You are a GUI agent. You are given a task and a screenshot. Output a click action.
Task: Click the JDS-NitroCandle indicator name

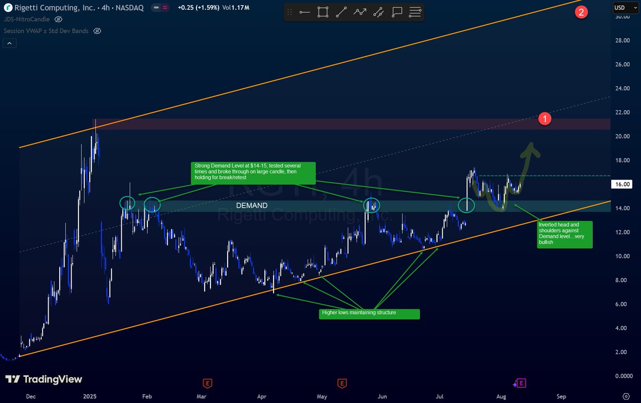tap(27, 19)
